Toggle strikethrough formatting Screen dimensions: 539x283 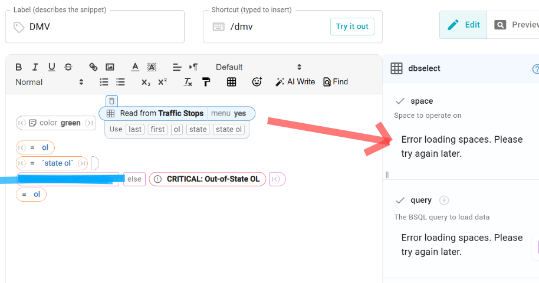click(68, 67)
